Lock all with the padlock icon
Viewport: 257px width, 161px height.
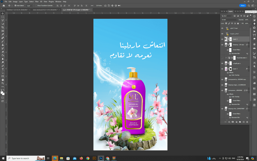[x=238, y=23]
